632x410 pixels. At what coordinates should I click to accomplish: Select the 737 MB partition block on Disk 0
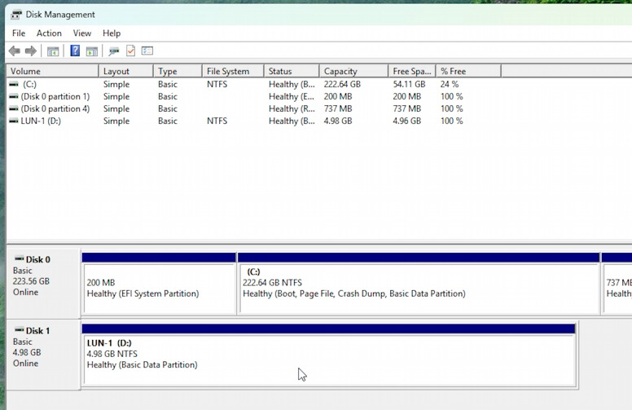pyautogui.click(x=617, y=284)
